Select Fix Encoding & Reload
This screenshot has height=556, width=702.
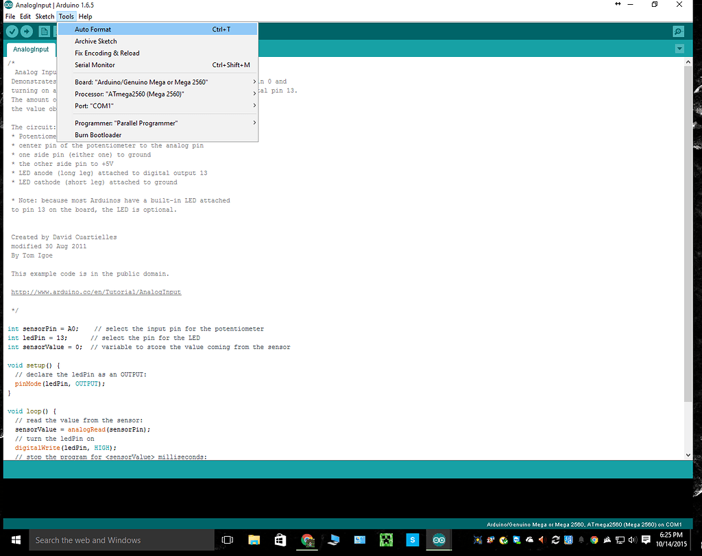(x=158, y=53)
